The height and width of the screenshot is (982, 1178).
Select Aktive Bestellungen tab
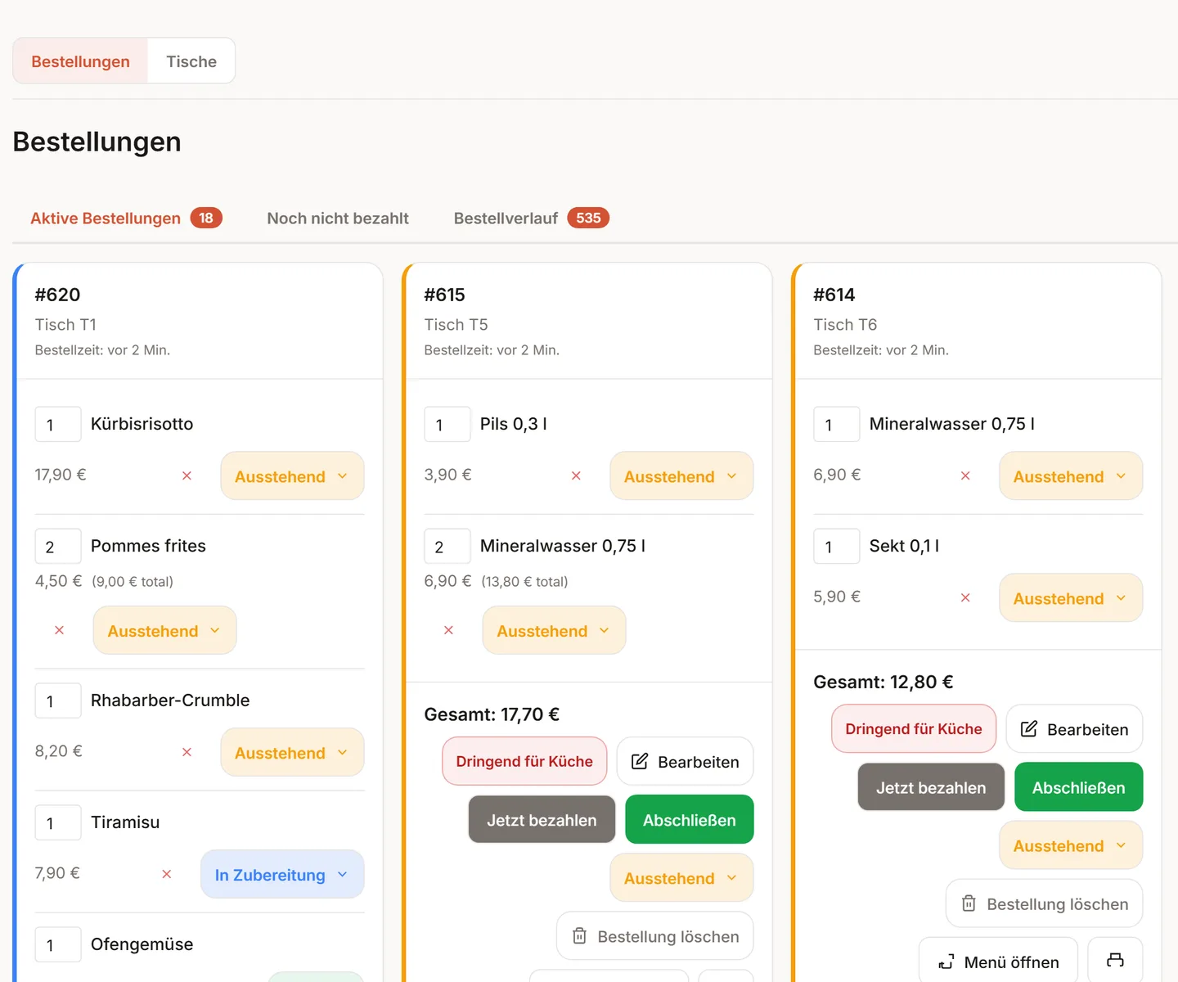[126, 218]
